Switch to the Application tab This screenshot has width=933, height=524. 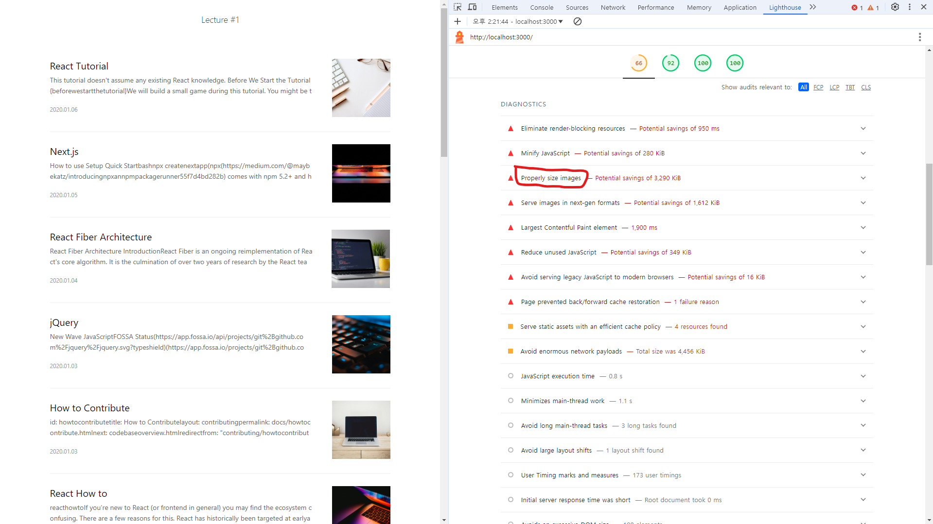pyautogui.click(x=740, y=7)
